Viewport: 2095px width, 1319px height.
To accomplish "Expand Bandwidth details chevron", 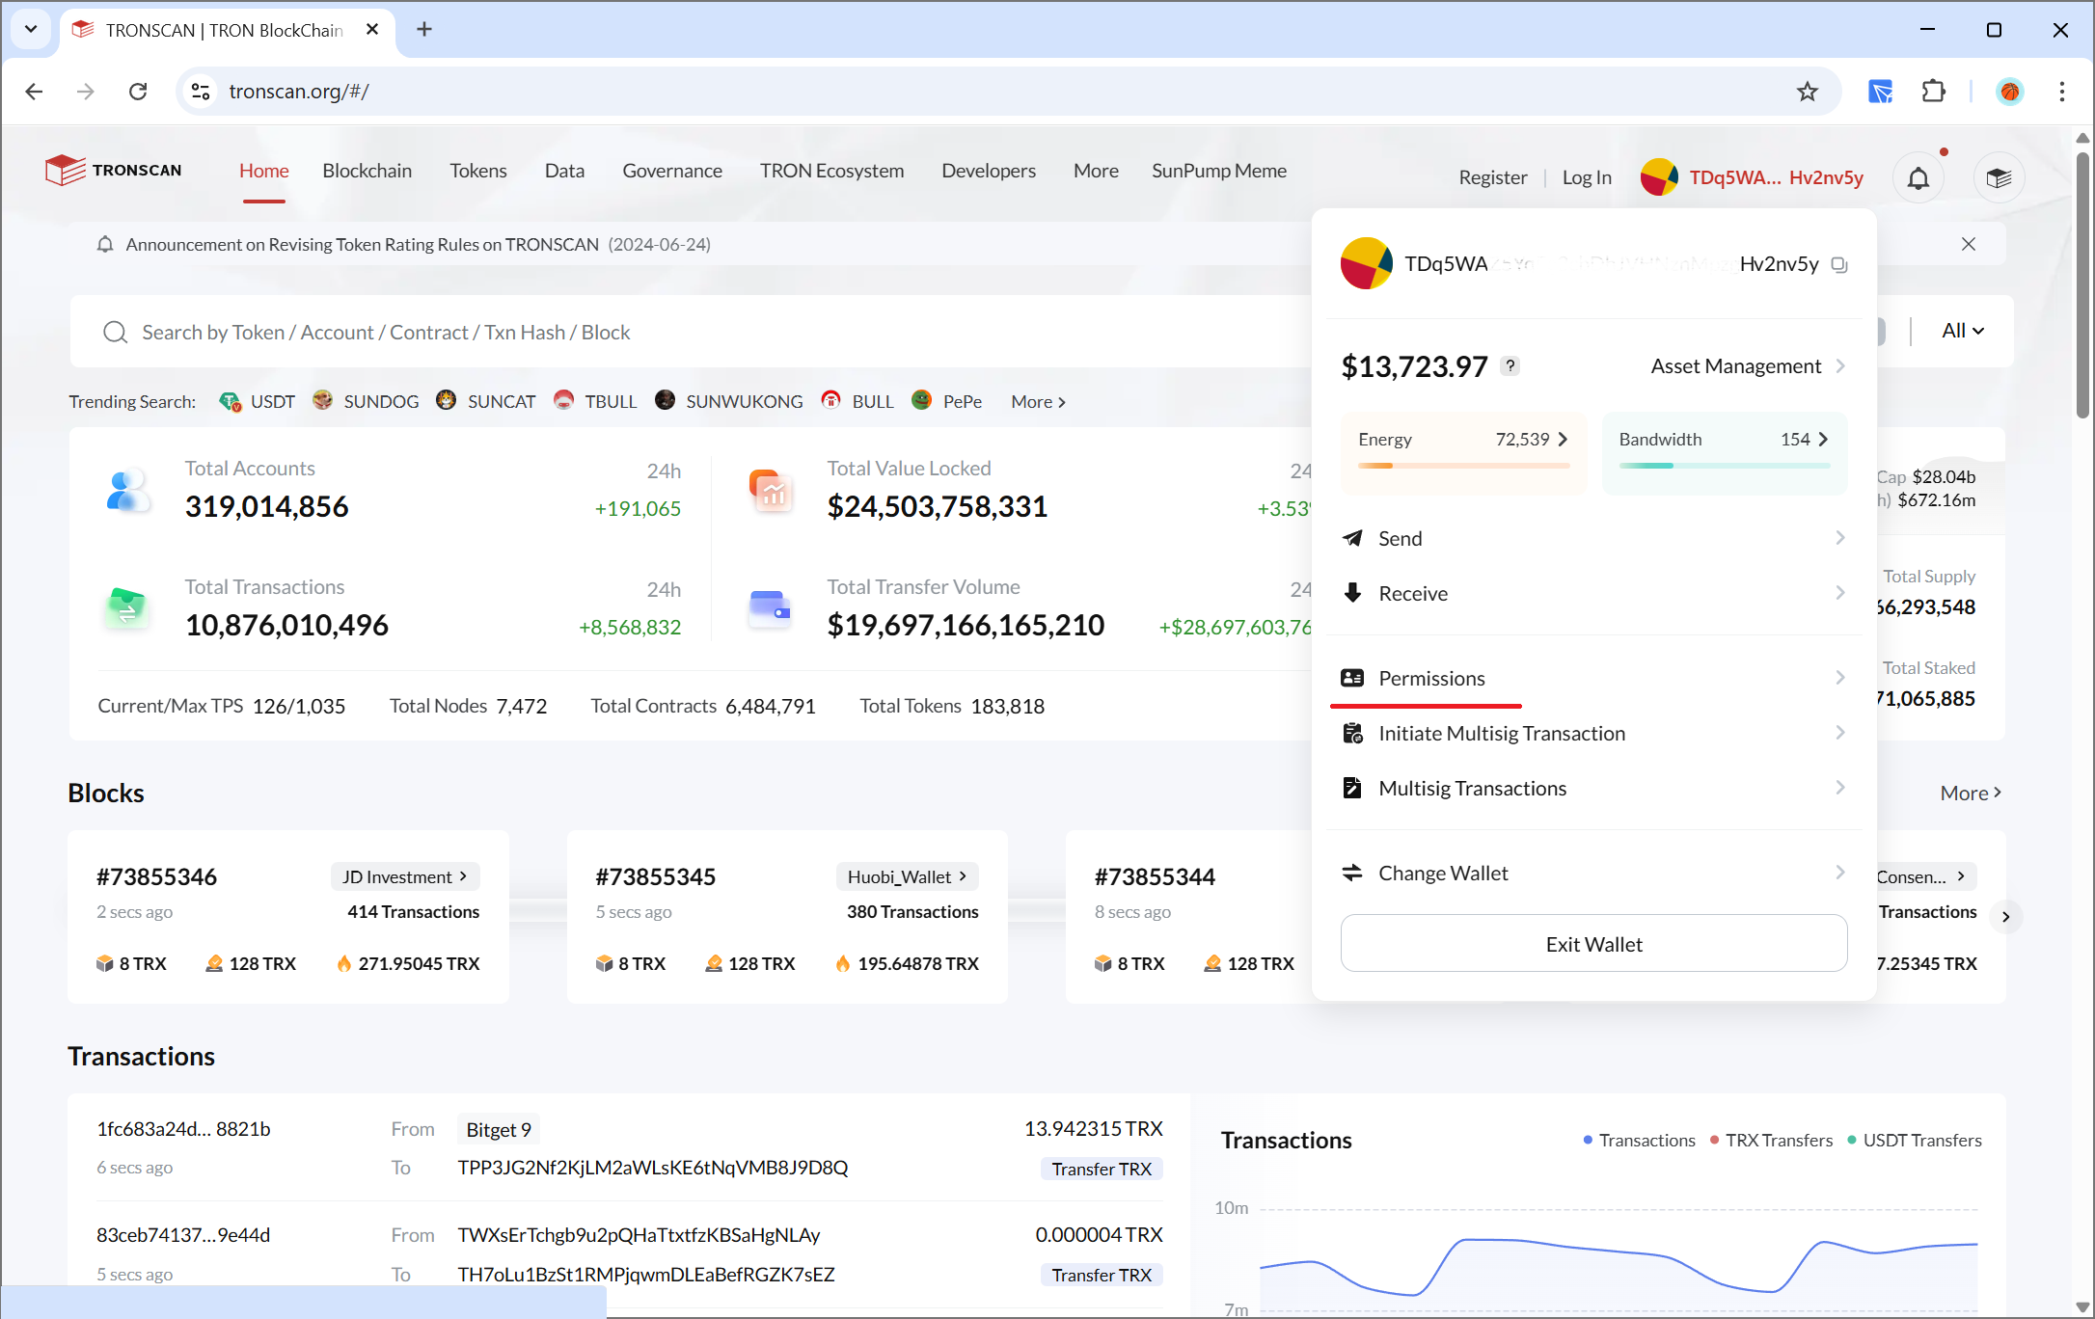I will coord(1823,440).
